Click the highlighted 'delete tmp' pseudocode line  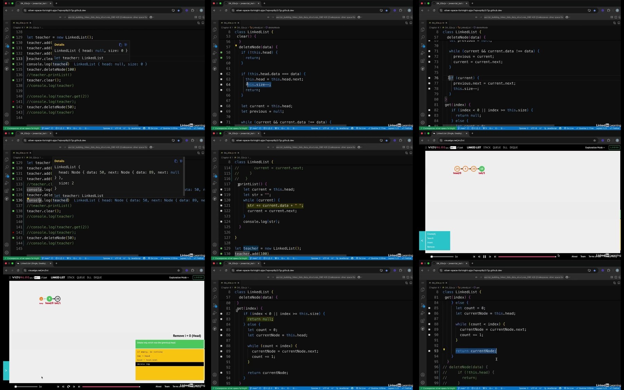pos(170,364)
